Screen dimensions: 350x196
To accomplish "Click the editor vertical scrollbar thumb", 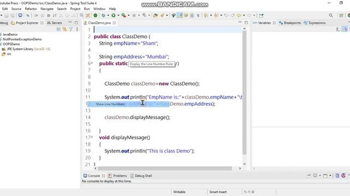I will [244, 93].
